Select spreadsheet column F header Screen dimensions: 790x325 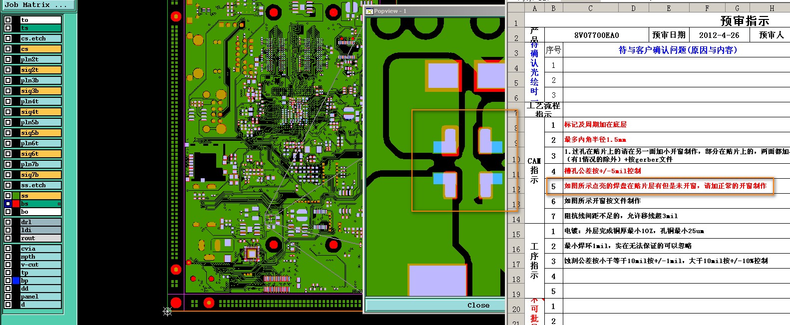tap(707, 8)
